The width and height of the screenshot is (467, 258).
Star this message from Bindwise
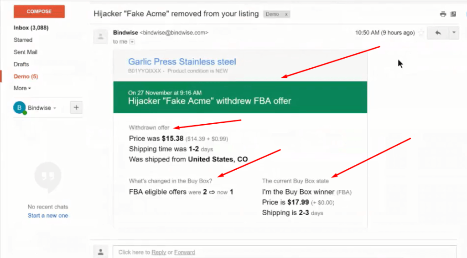[x=421, y=32]
